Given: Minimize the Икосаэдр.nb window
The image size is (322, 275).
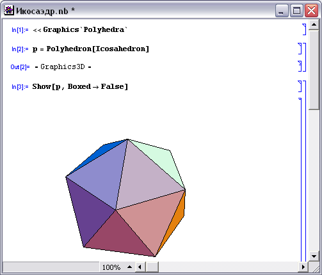Looking at the screenshot, I should pos(282,10).
